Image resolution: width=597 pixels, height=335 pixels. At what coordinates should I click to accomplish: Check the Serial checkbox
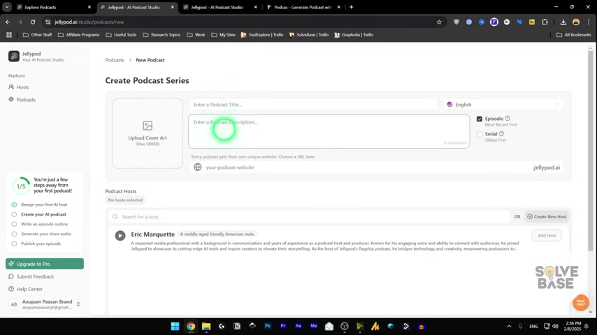480,134
